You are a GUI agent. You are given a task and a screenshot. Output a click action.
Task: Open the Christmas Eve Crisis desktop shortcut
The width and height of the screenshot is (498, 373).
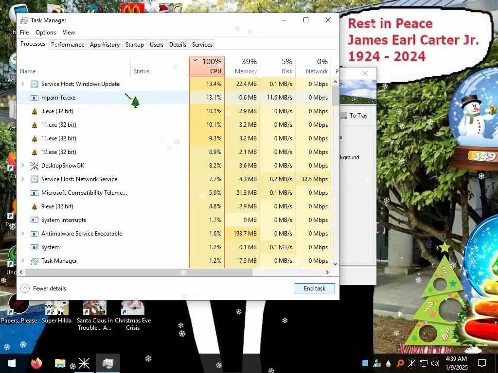(133, 316)
